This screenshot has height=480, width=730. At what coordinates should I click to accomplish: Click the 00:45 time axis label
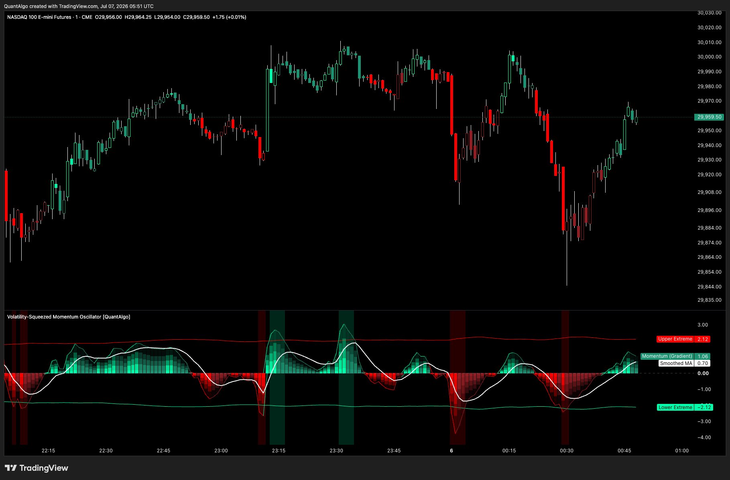tap(624, 451)
